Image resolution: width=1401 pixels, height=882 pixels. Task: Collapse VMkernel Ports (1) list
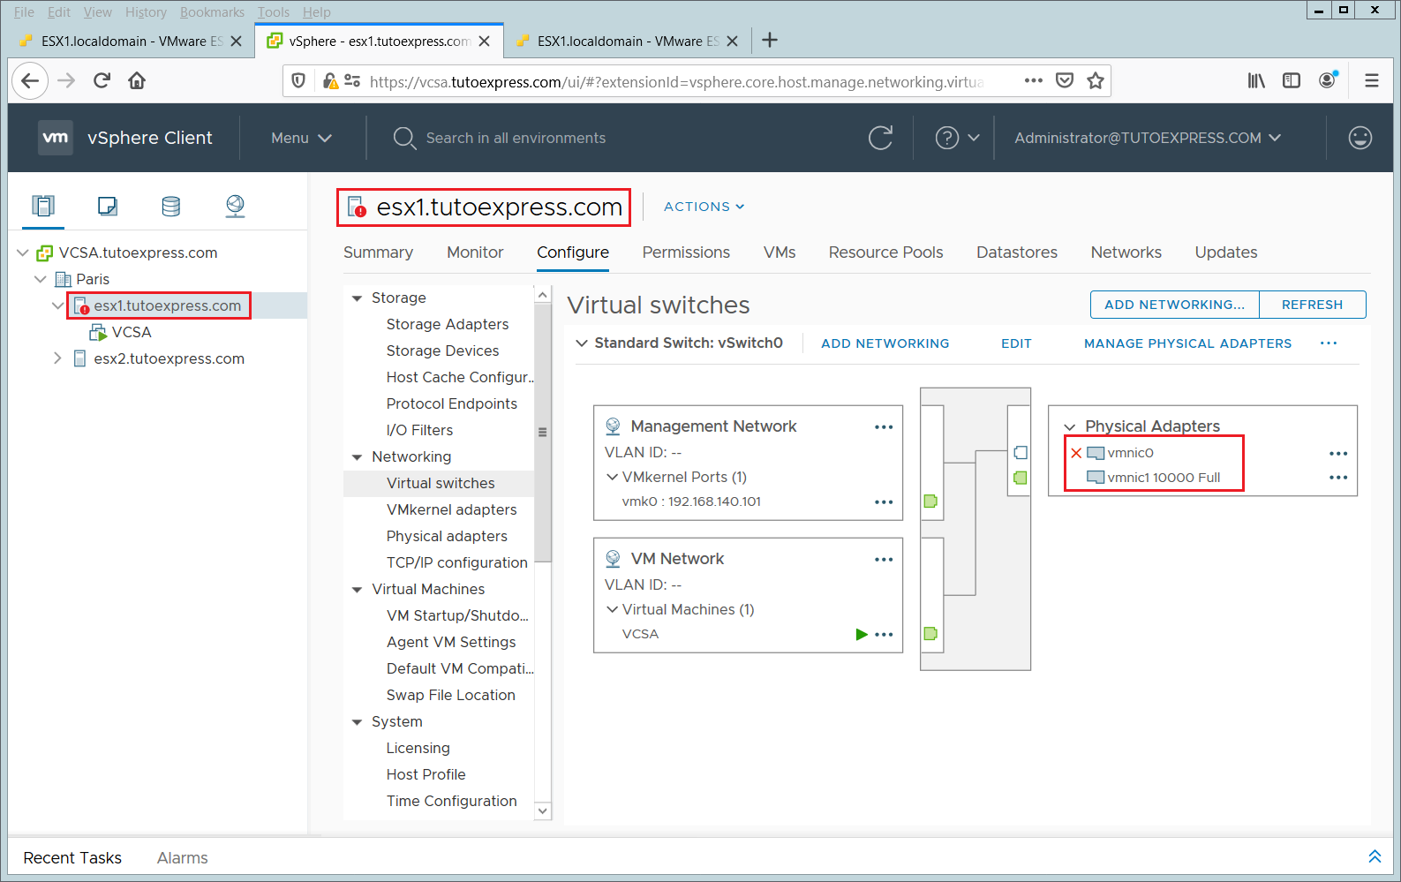click(x=613, y=477)
